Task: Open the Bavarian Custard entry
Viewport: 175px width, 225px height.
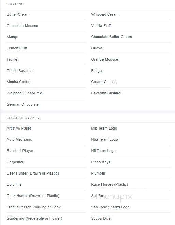Action: pos(106,93)
